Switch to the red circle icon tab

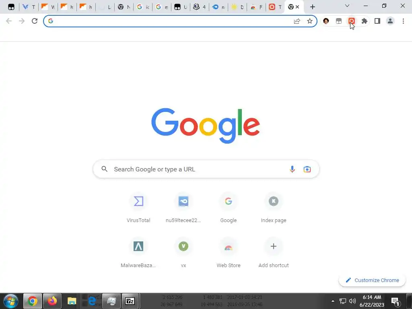coord(275,7)
